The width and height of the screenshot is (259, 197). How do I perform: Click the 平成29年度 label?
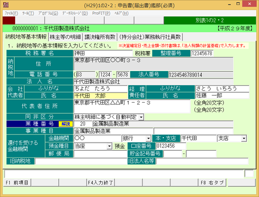pyautogui.click(x=235, y=28)
